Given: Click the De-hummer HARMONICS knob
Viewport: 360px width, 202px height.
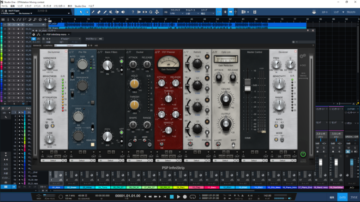Looking at the screenshot, I should coord(49,65).
